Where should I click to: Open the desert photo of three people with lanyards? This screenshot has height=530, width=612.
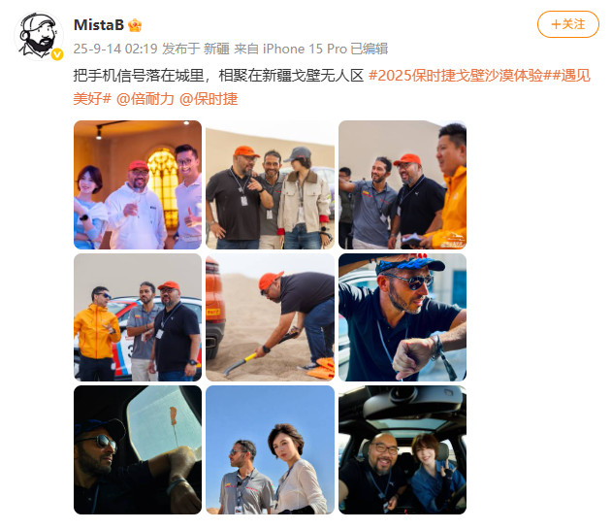click(270, 184)
